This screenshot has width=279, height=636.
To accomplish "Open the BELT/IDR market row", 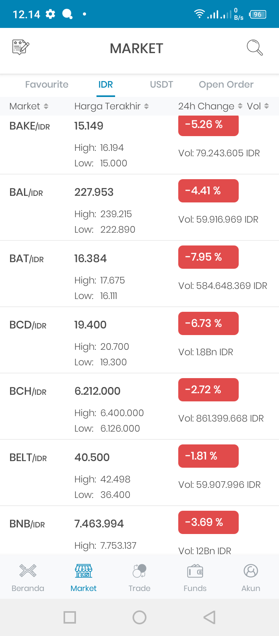I will [139, 473].
